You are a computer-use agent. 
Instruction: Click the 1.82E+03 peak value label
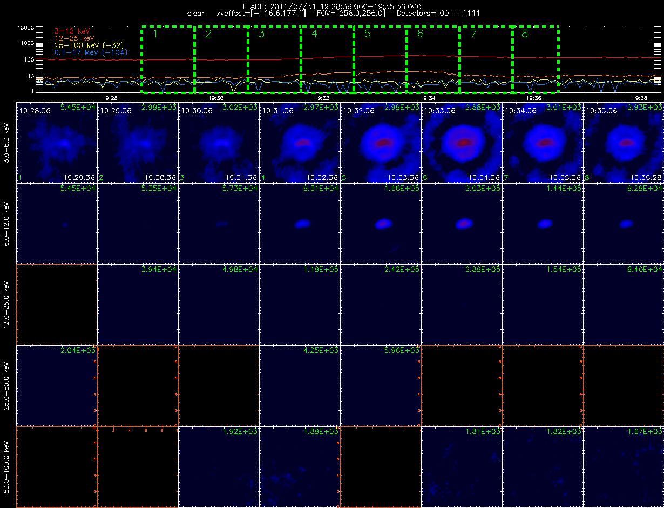click(564, 432)
